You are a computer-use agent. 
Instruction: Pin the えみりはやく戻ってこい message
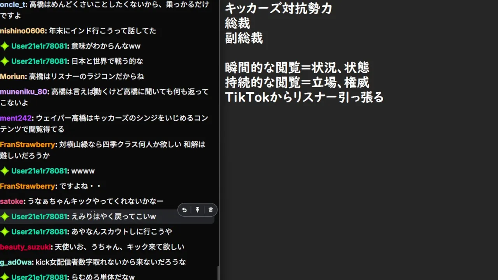point(198,210)
